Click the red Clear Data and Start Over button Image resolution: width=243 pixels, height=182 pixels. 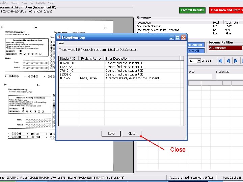coord(226,10)
